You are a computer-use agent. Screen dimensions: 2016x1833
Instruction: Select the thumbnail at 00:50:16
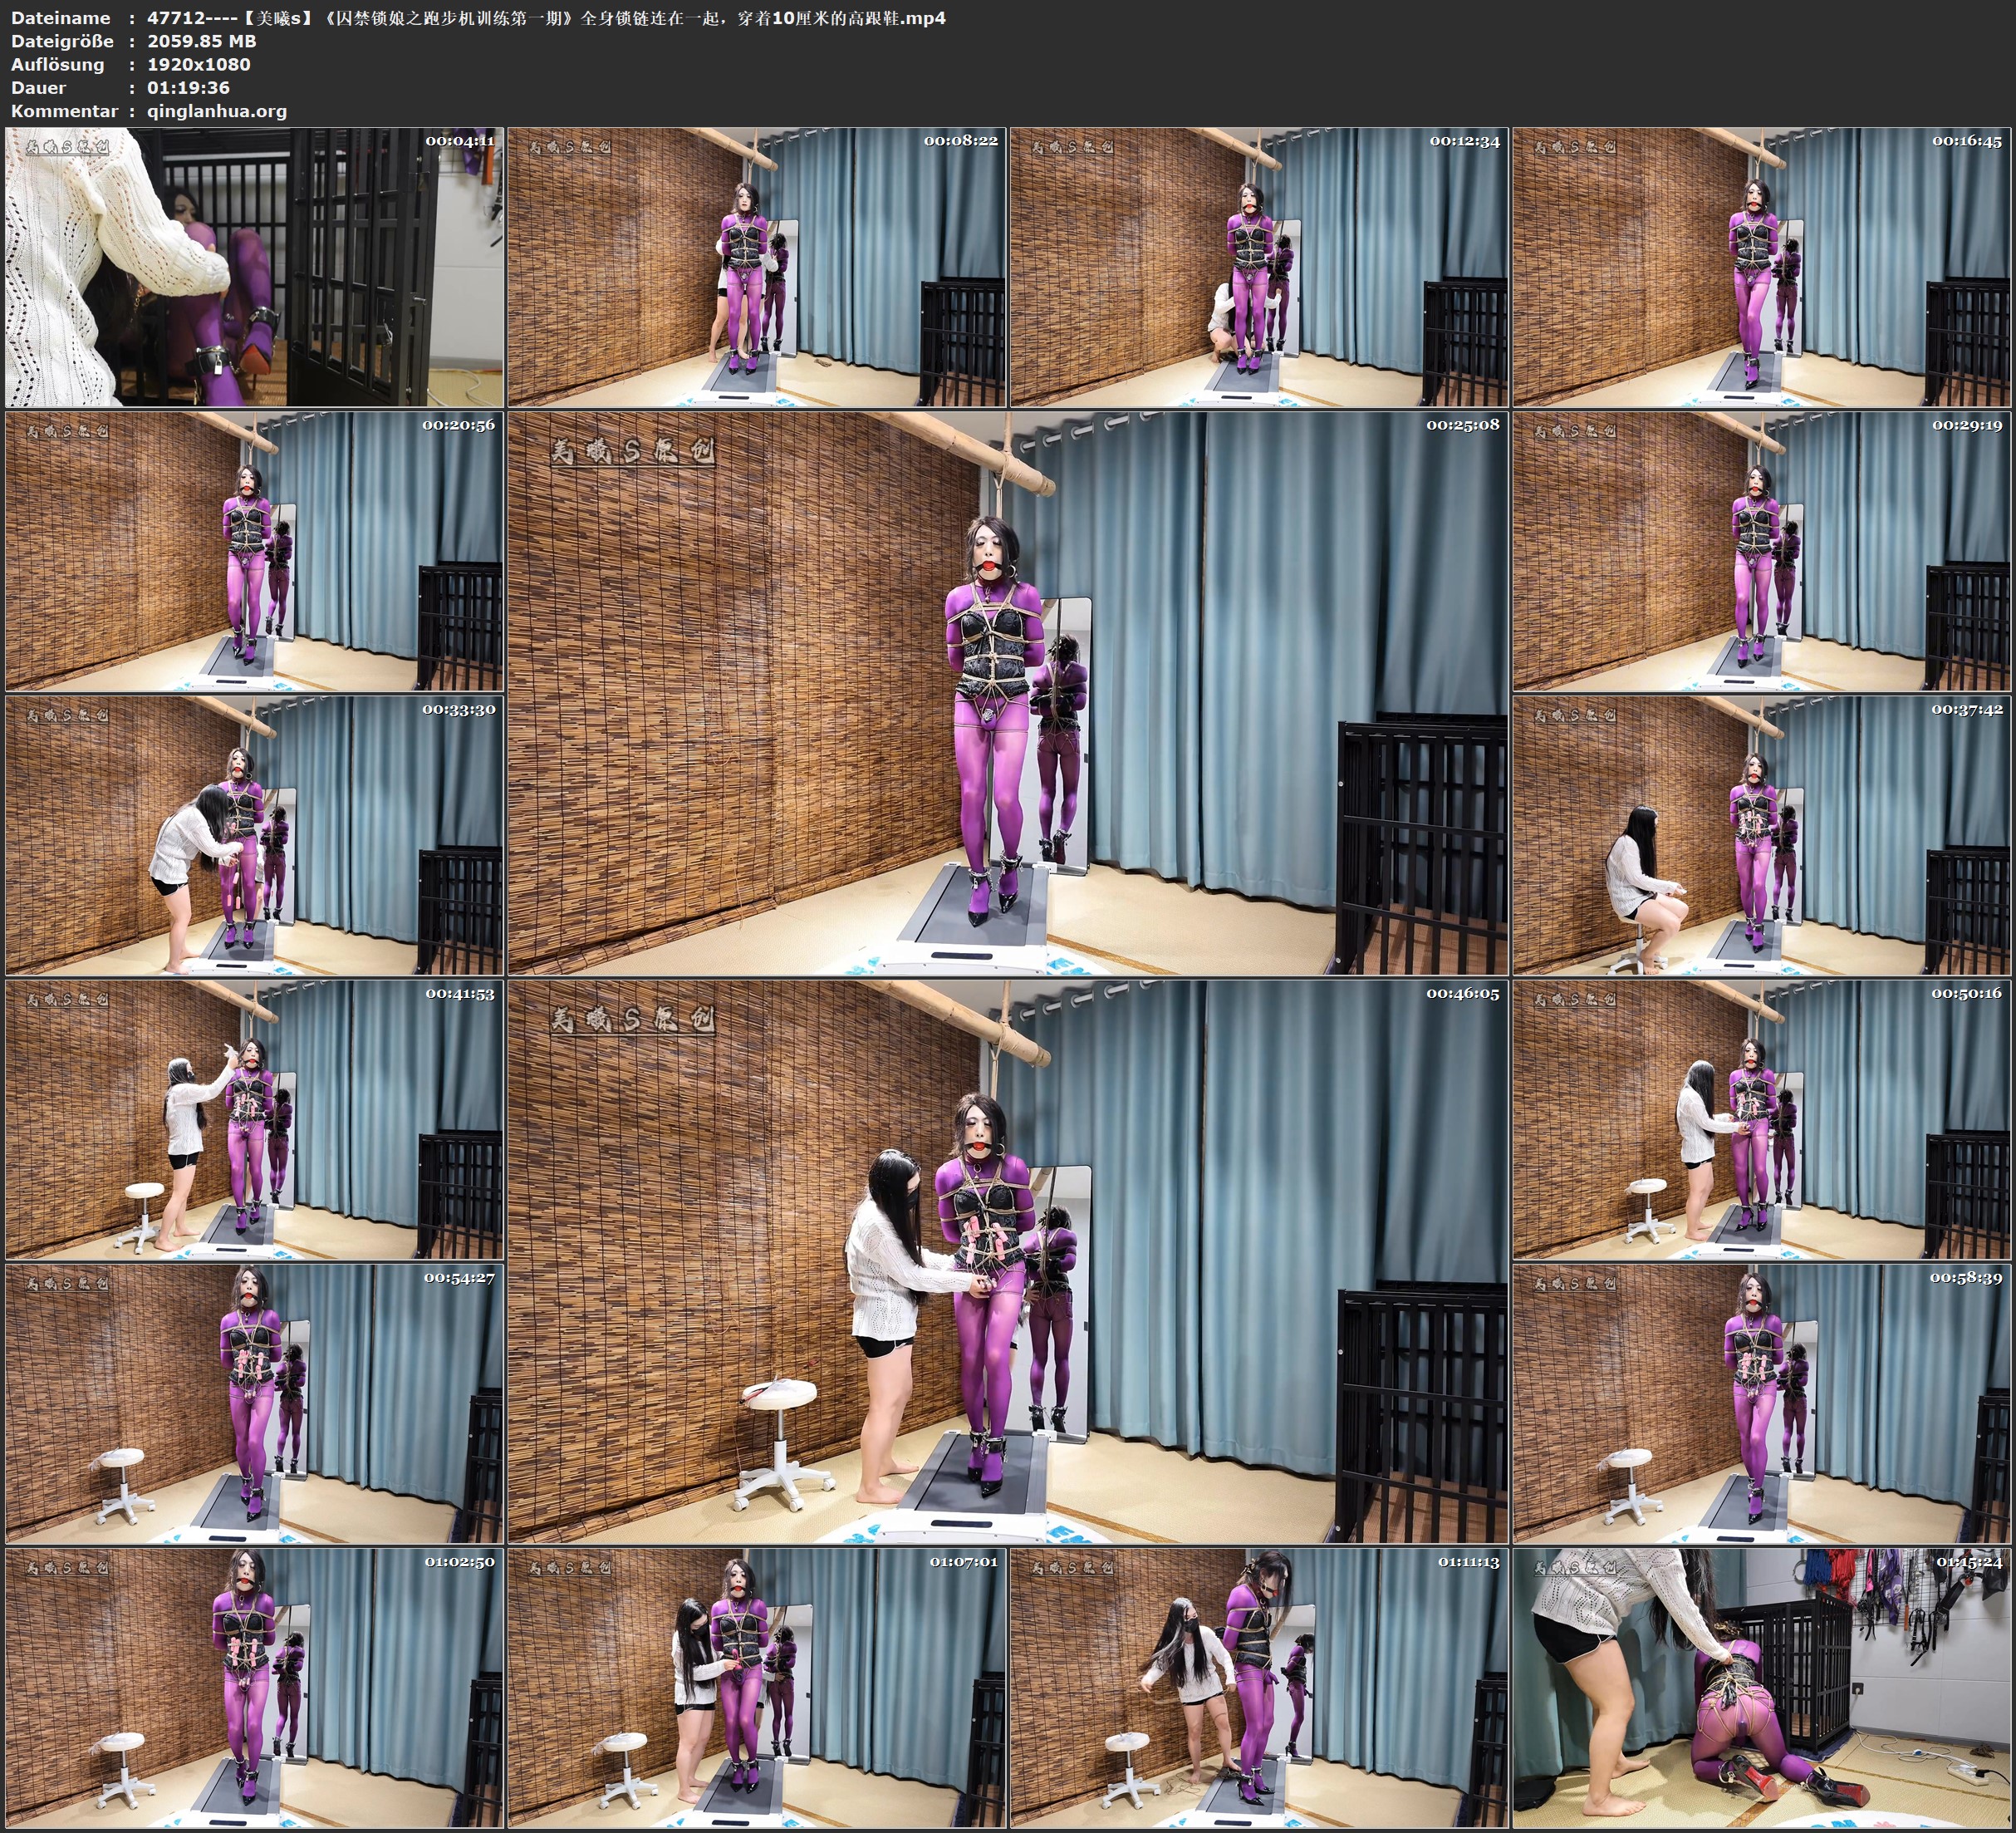click(x=1761, y=1119)
